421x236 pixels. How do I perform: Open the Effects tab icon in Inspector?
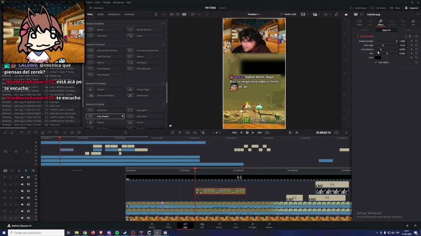381,22
